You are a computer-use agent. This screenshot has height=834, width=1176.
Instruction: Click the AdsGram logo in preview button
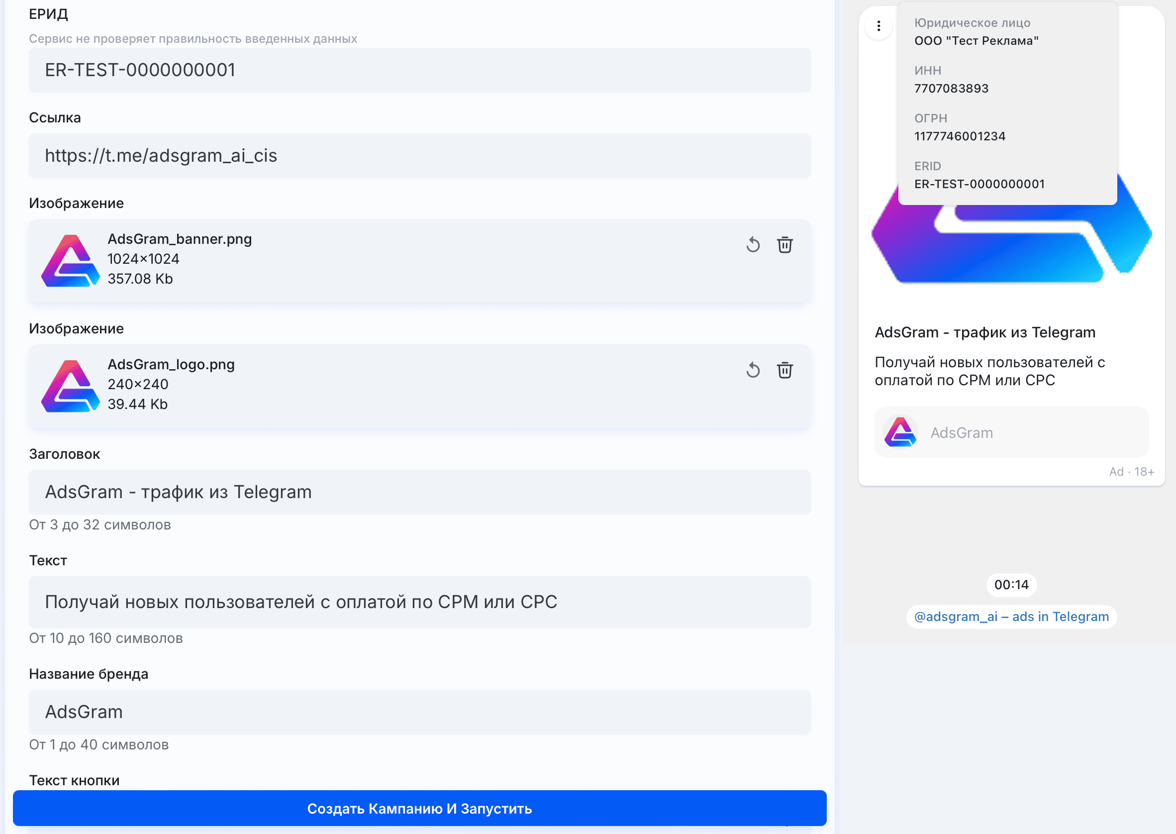[900, 432]
